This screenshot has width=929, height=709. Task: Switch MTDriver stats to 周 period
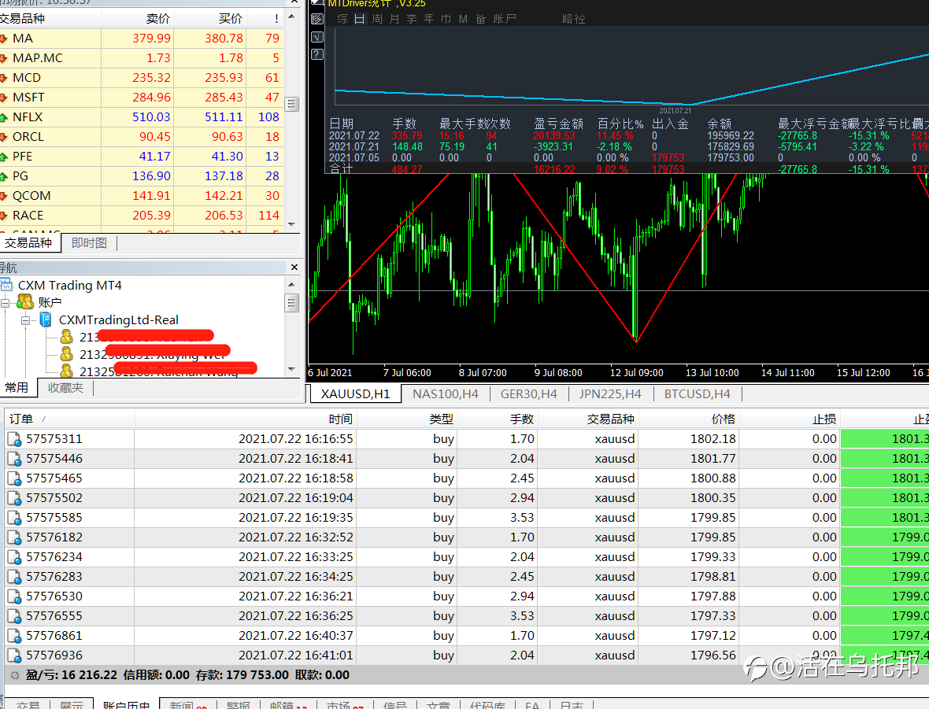[377, 19]
